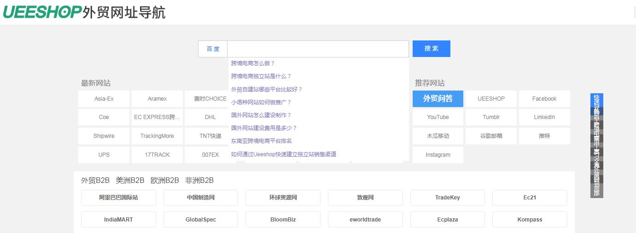
Task: Select suggestion 跨境电商独立站是什么？
Action: [261, 76]
